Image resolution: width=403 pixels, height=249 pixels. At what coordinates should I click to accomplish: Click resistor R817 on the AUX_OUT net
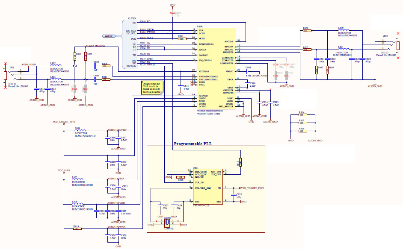240,161
